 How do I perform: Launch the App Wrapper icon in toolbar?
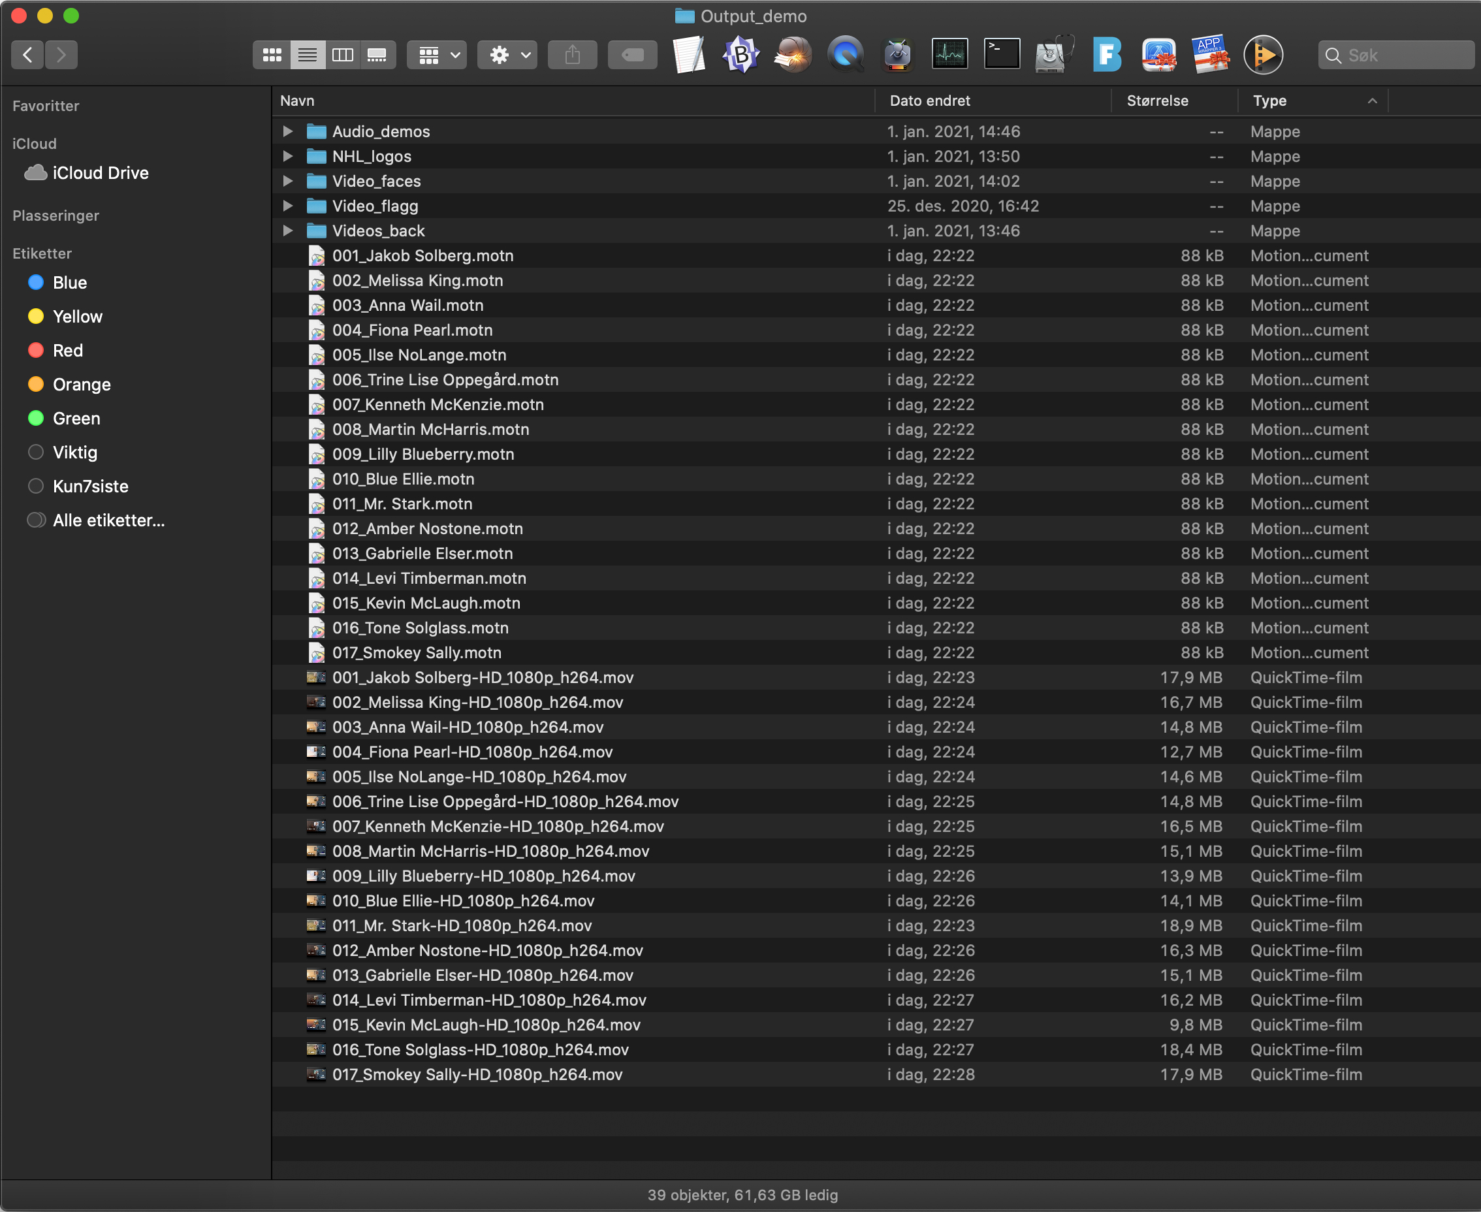coord(1211,54)
